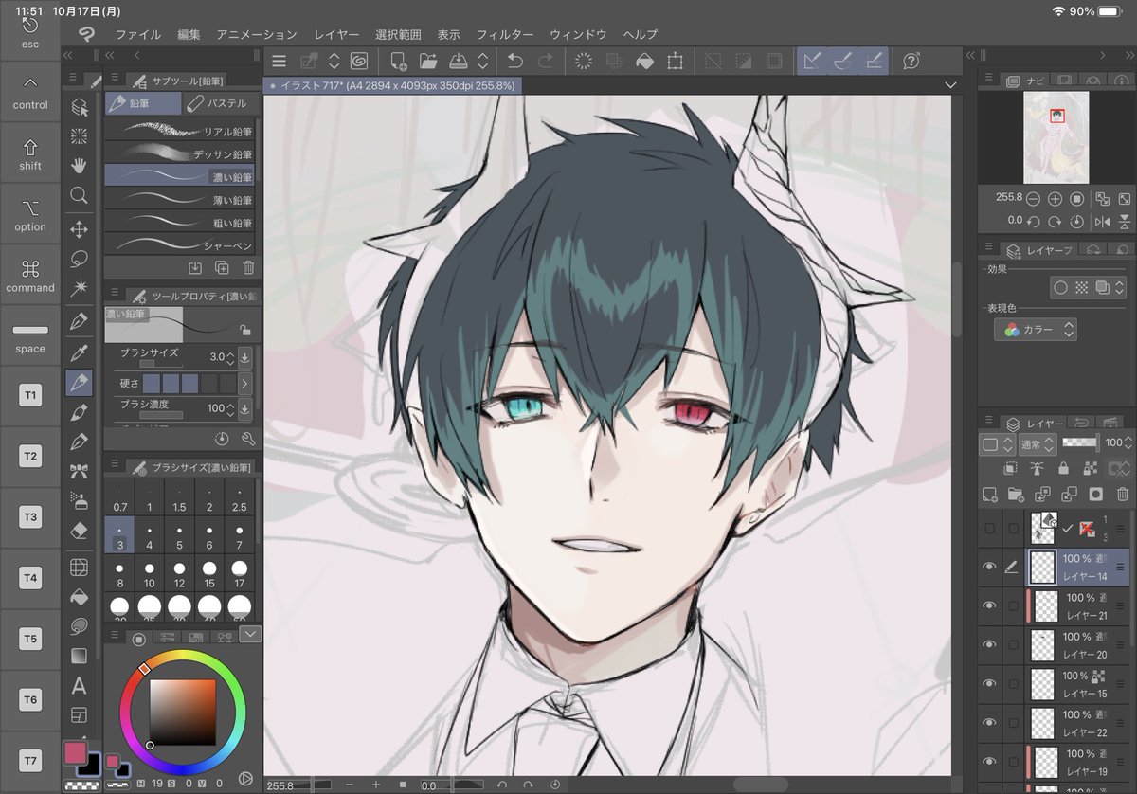Adjust the brush size 3.0 stepper

coord(230,357)
